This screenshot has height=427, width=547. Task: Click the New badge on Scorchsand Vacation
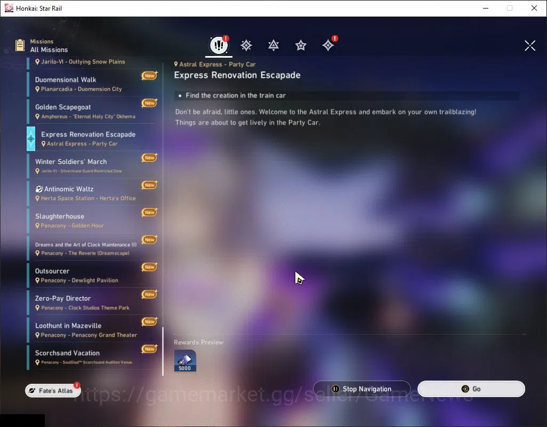150,349
